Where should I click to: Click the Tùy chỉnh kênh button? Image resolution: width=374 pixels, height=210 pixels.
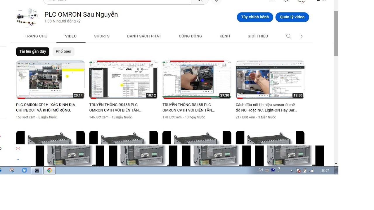coord(255,17)
